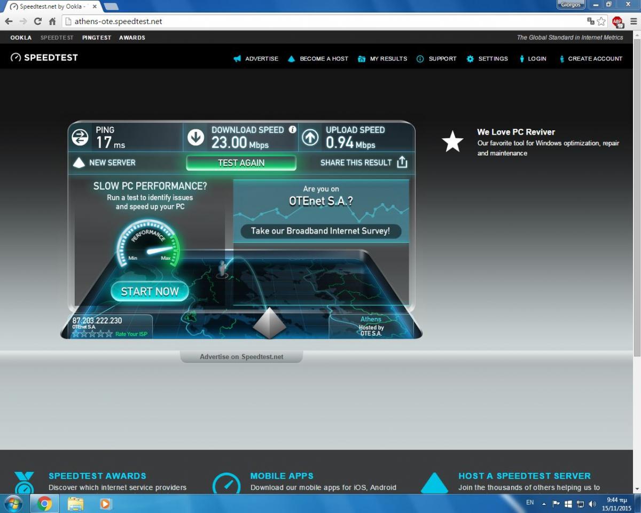Click the browser forward arrow

(x=23, y=21)
